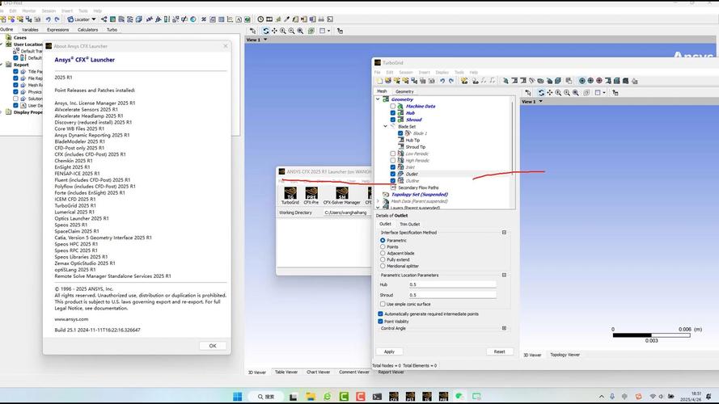Image resolution: width=719 pixels, height=404 pixels.
Task: Launch CFX-Solver Manager from CFX Launcher
Action: point(341,195)
